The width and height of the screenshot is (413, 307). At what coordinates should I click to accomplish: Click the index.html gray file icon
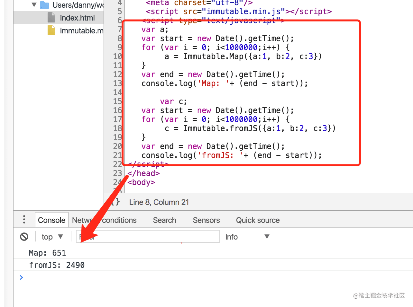tap(51, 18)
